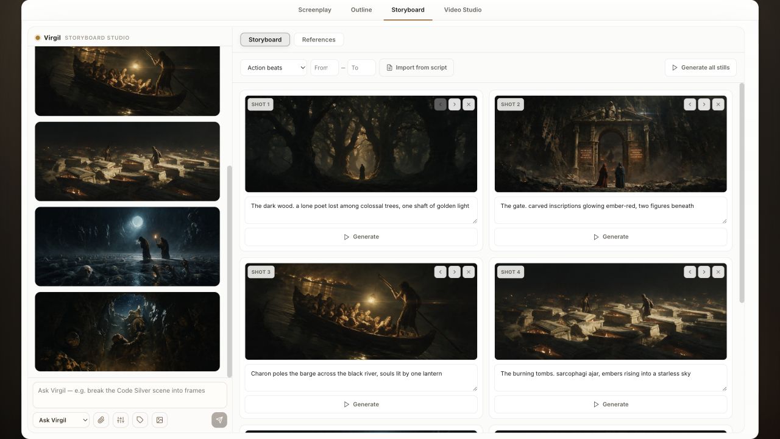The width and height of the screenshot is (780, 439).
Task: Move Shot 4 right with arrow
Action: pyautogui.click(x=704, y=272)
